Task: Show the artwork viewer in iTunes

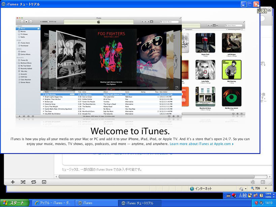Action: (x=44, y=182)
